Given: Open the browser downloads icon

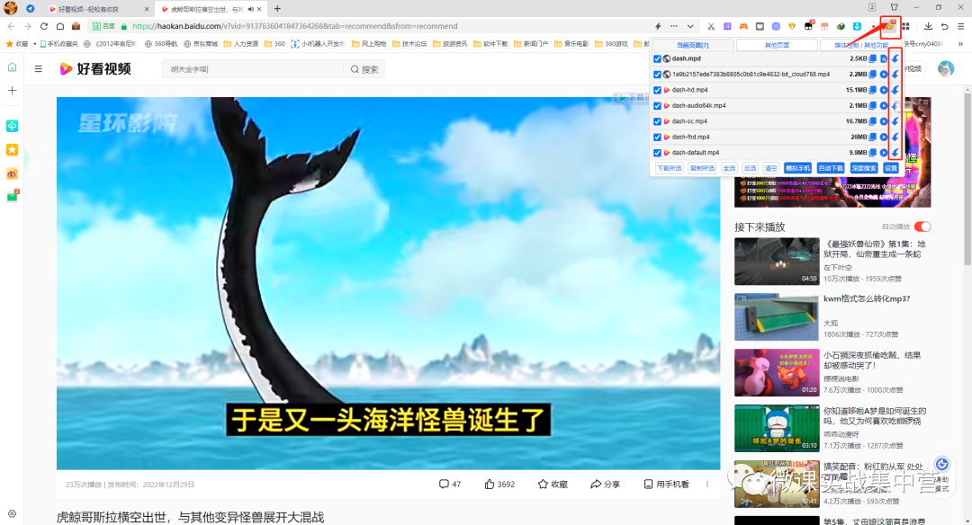Looking at the screenshot, I should (928, 26).
